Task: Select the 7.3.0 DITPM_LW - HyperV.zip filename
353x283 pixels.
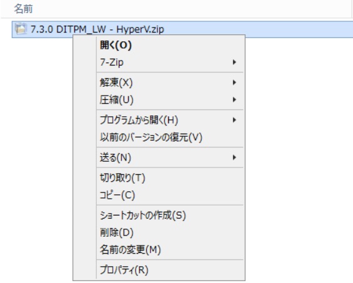Action: click(97, 29)
